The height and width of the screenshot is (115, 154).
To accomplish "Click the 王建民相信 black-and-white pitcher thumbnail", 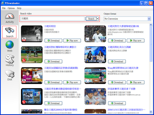I will click(32, 34).
